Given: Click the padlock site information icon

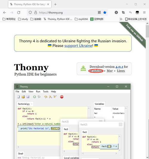Looking at the screenshot, I should (36, 13).
